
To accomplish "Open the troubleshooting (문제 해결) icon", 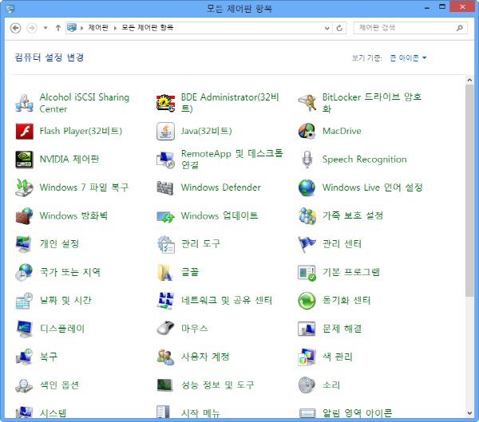I will coord(307,329).
